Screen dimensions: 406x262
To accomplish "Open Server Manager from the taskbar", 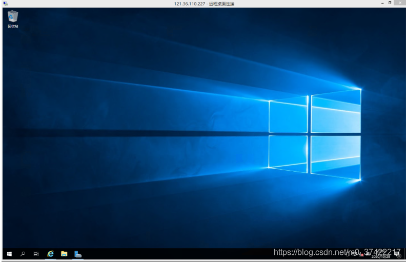I will [78, 254].
